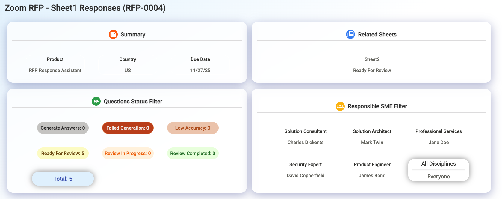The height and width of the screenshot is (199, 502).
Task: Filter by Failed Generation: 0
Action: click(x=128, y=128)
